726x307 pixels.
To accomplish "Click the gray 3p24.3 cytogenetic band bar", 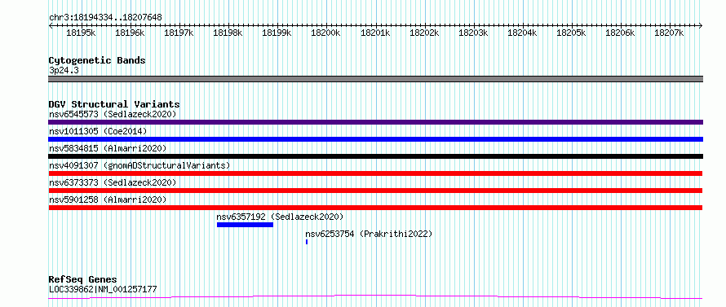I will pyautogui.click(x=375, y=79).
